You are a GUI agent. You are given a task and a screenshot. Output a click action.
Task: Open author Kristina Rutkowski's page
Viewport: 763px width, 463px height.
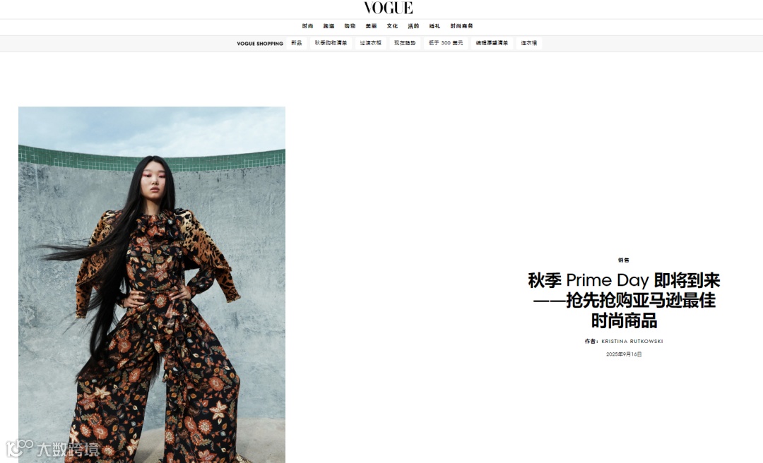tap(632, 342)
